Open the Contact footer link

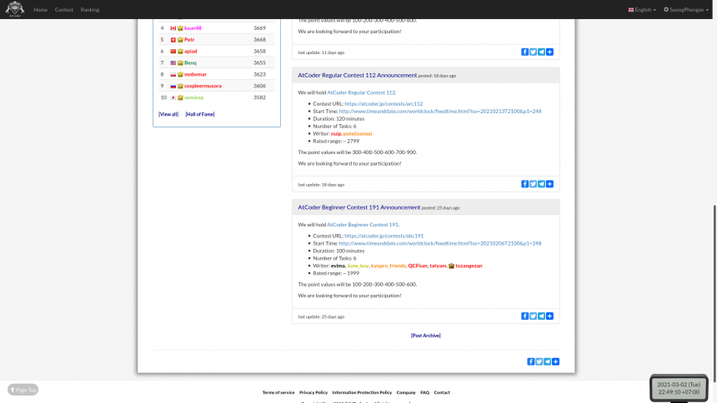coord(442,392)
